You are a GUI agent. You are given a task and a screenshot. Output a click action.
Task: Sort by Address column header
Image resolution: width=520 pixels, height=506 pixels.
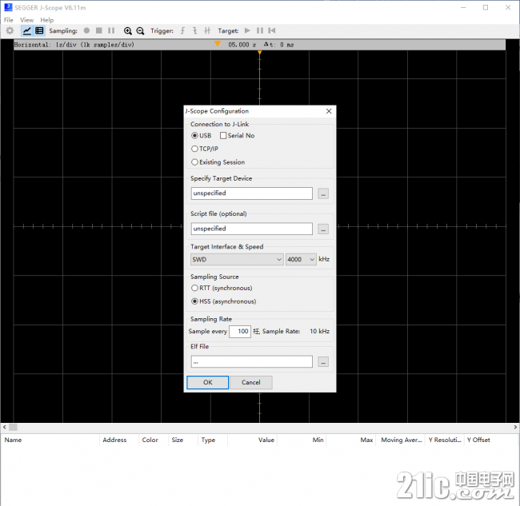pyautogui.click(x=119, y=440)
